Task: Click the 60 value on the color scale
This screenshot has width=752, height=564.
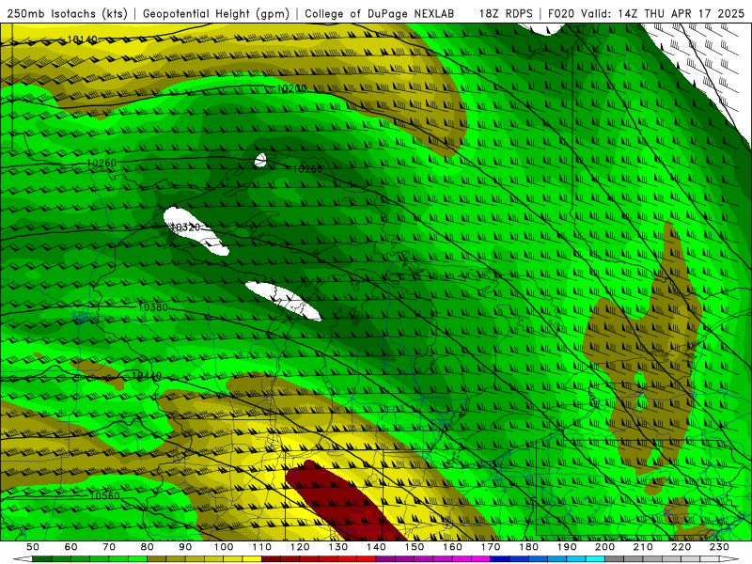Action: (71, 547)
